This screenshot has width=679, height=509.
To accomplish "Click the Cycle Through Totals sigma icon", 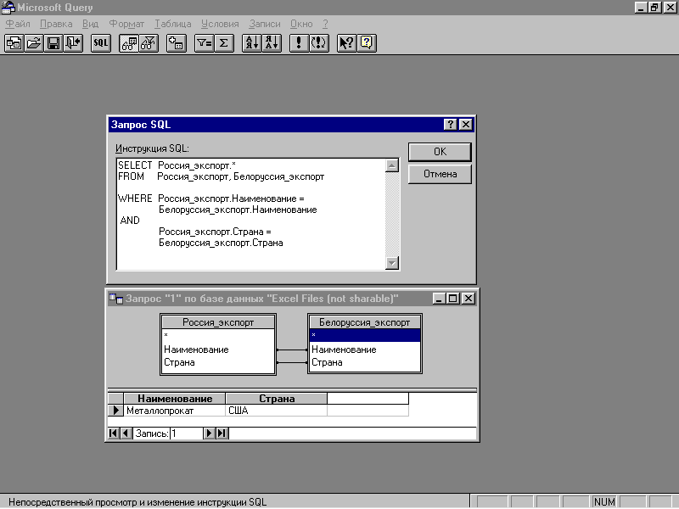I will coord(224,43).
